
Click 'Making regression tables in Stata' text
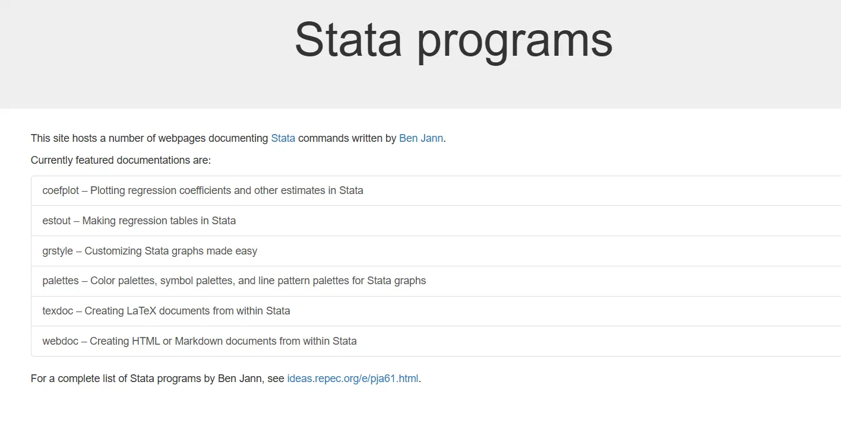point(159,221)
